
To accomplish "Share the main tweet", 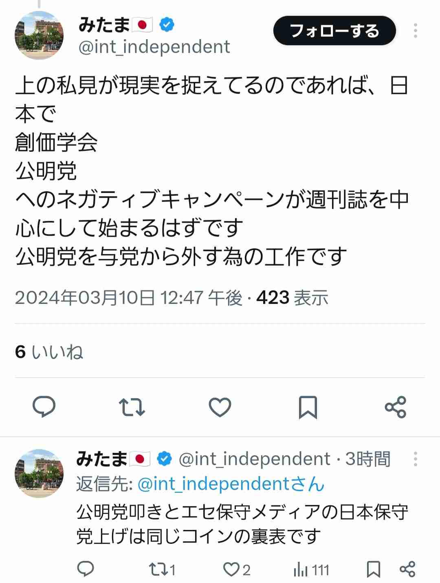I will point(396,407).
